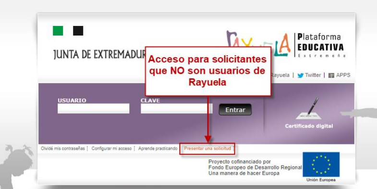The width and height of the screenshot is (377, 189).
Task: Click the red annotation callout box
Action: [x=208, y=71]
